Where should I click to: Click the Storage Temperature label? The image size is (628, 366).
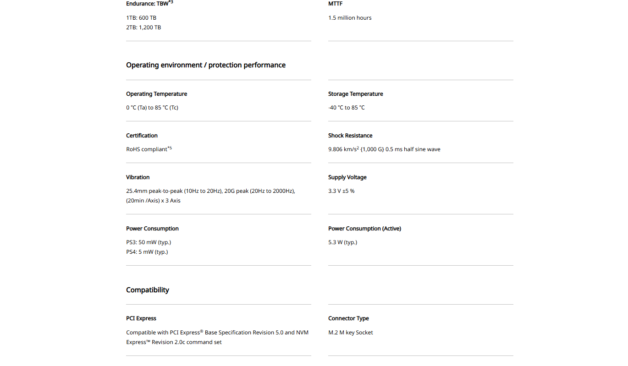355,94
